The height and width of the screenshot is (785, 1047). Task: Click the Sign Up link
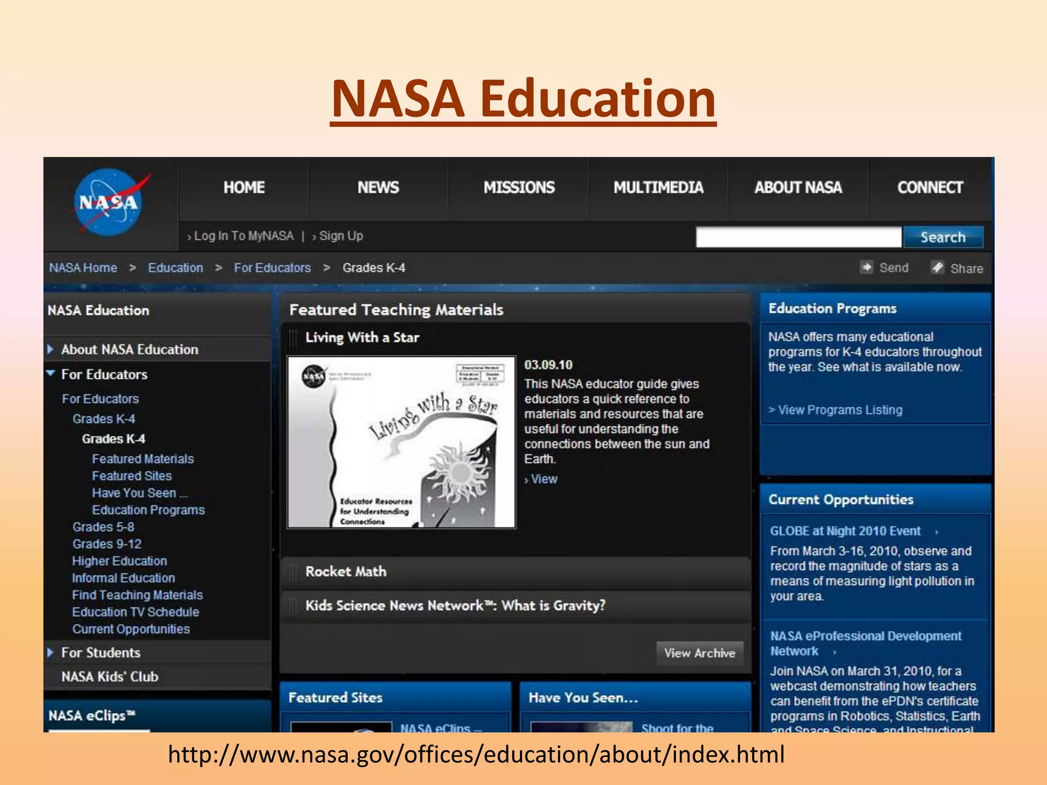pyautogui.click(x=338, y=236)
